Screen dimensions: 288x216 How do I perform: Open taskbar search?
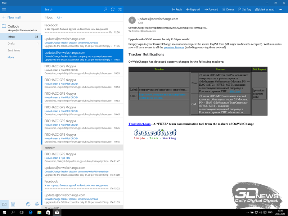[13, 212]
